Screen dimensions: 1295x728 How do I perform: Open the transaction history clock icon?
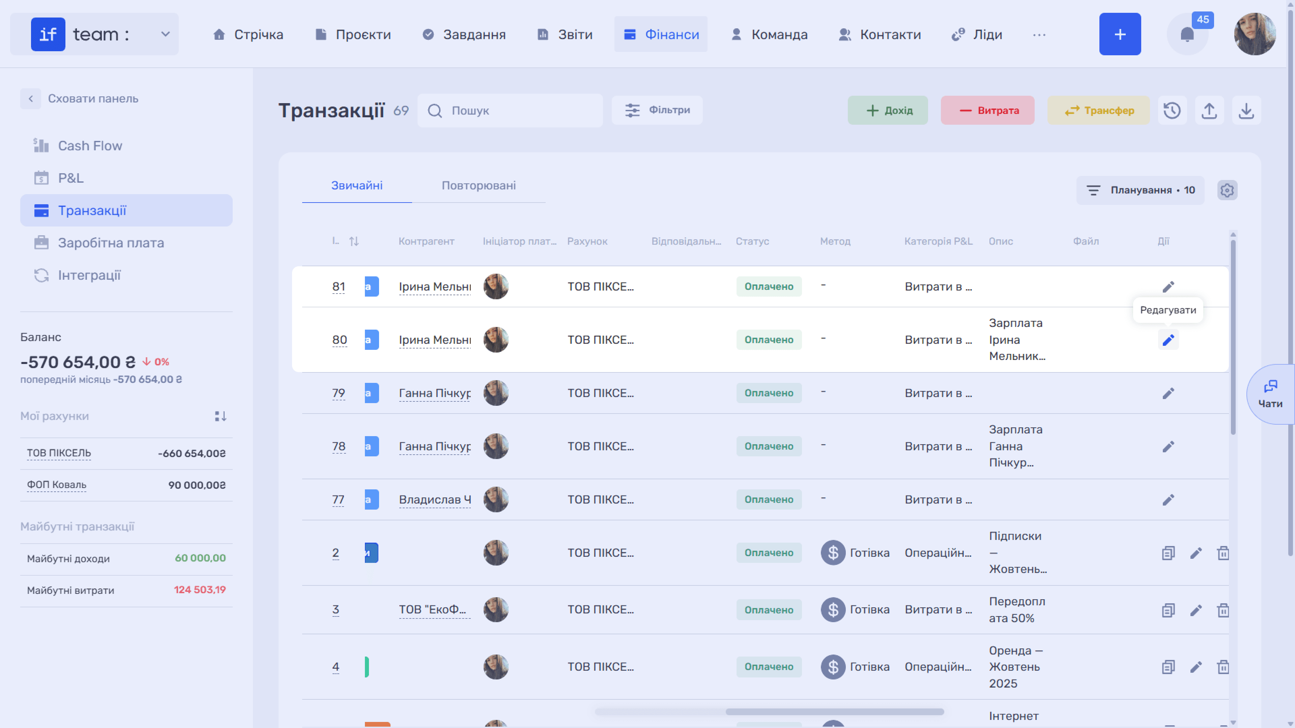(1172, 111)
